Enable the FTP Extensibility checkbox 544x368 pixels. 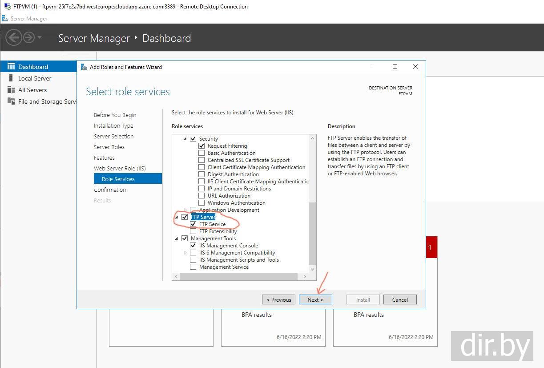tap(193, 231)
